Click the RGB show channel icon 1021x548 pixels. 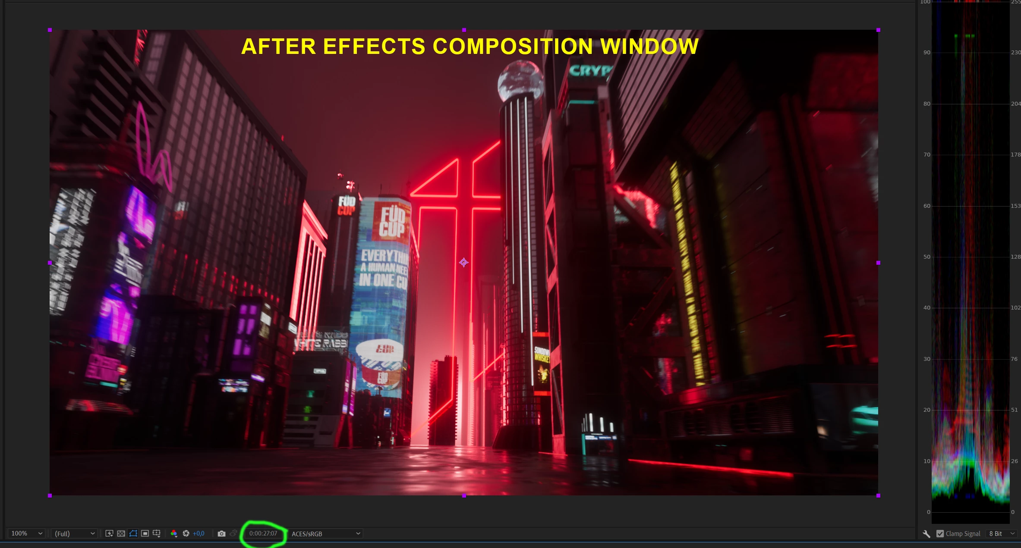(174, 533)
